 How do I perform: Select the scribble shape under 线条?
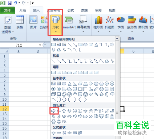pyautogui.click(x=112, y=61)
